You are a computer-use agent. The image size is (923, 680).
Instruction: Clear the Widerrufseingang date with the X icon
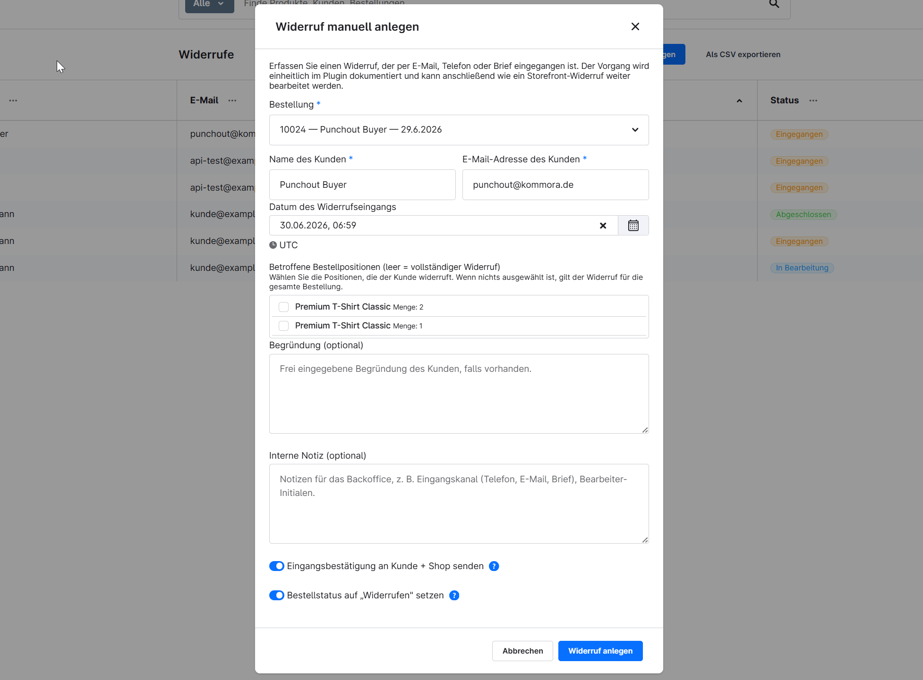603,226
